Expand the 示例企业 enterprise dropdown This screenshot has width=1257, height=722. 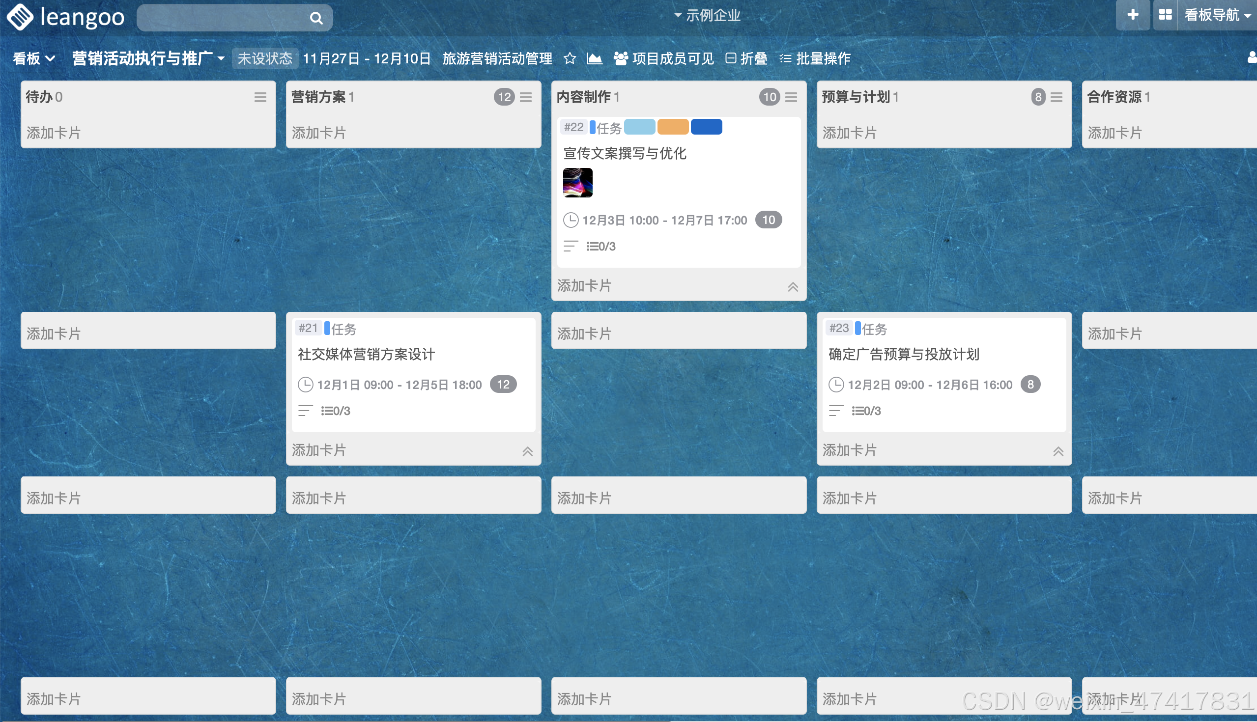click(708, 15)
